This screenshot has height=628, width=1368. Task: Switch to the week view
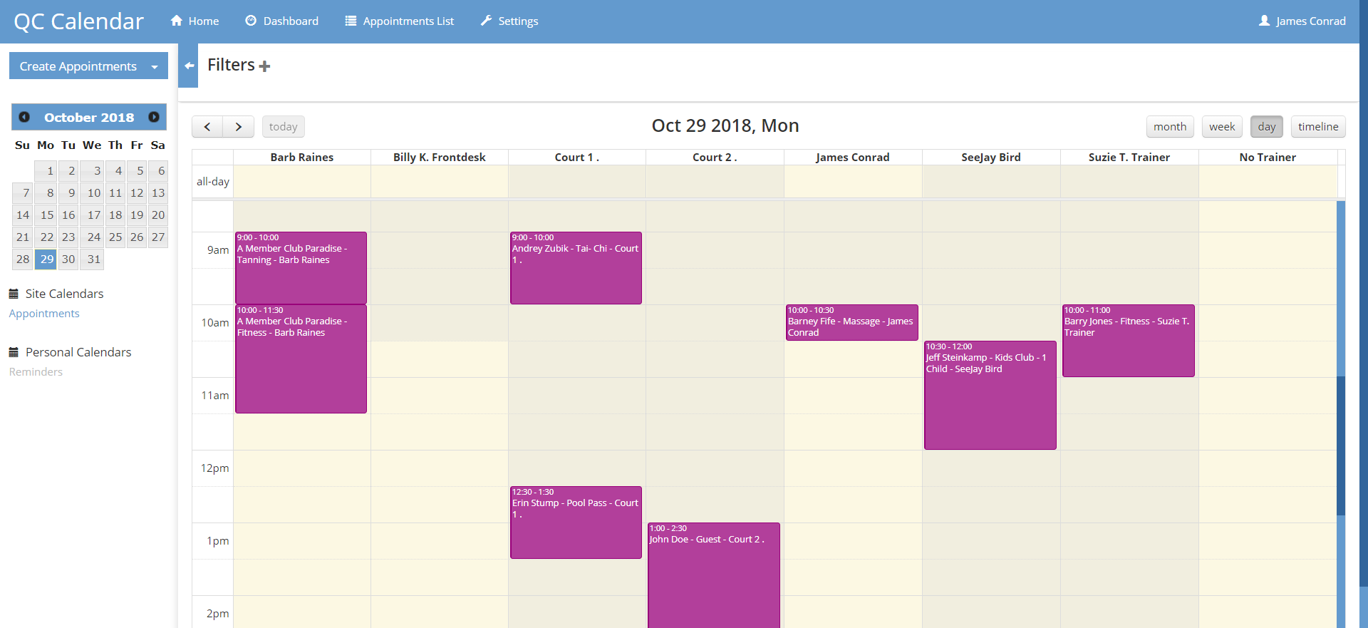coord(1221,127)
